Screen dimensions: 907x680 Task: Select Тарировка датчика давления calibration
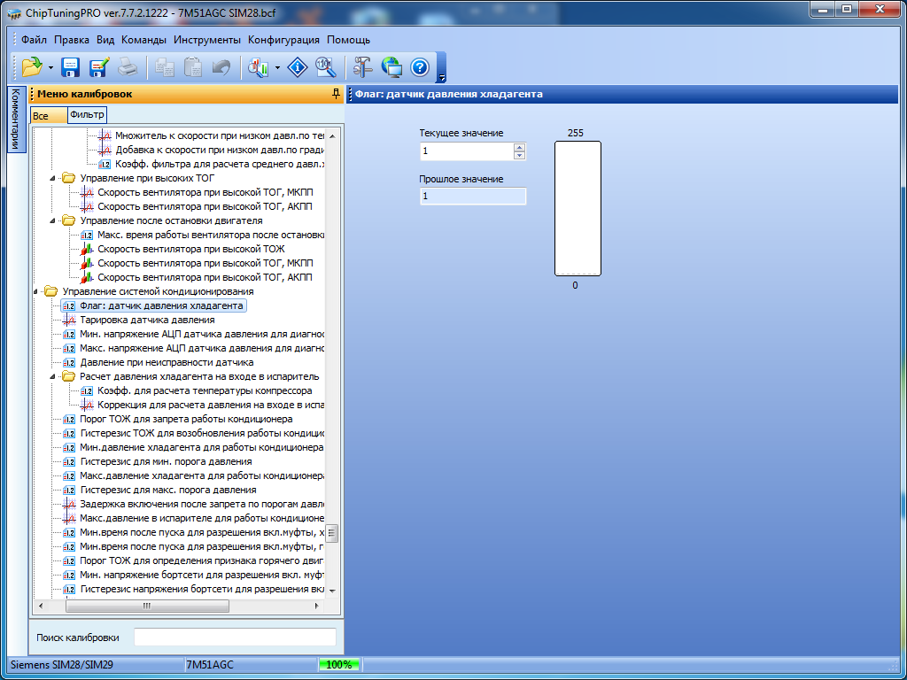click(x=147, y=320)
